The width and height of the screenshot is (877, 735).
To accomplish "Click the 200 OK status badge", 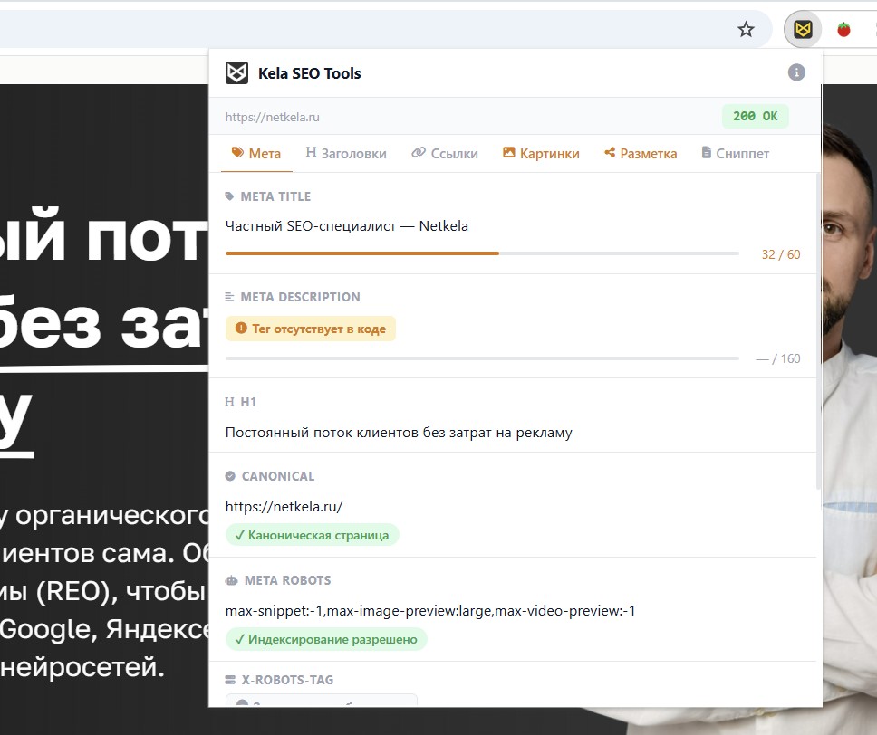I will pyautogui.click(x=755, y=116).
